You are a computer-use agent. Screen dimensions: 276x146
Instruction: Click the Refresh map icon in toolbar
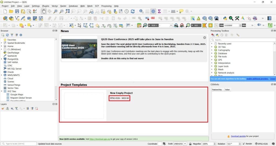133,11
